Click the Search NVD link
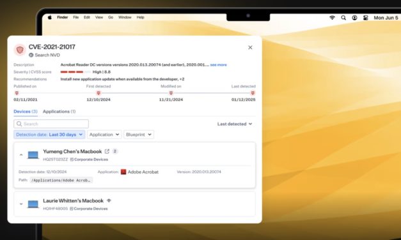The width and height of the screenshot is (401, 240). (47, 55)
